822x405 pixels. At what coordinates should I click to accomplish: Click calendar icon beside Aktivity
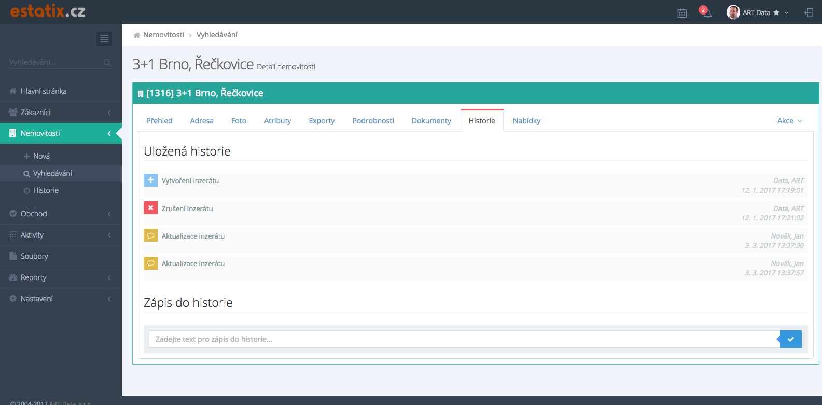pos(13,235)
